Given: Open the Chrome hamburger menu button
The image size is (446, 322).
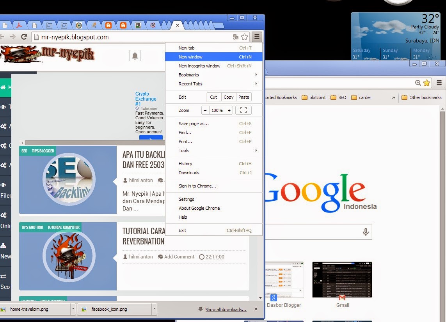Looking at the screenshot, I should point(257,37).
